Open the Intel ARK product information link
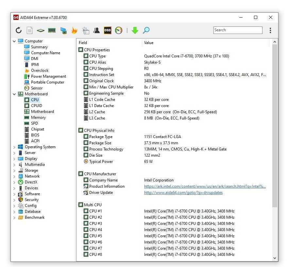This screenshot has width=287, height=267. coord(205,186)
